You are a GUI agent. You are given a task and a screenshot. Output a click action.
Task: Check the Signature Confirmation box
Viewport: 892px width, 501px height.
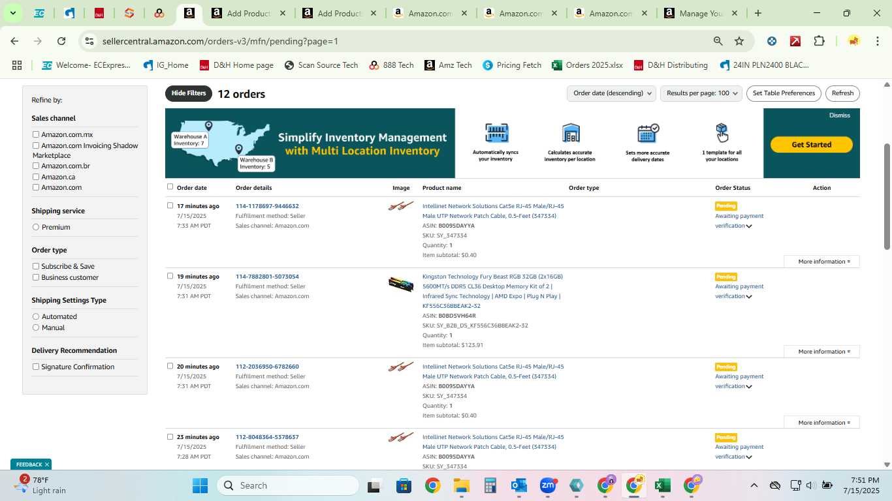click(36, 367)
